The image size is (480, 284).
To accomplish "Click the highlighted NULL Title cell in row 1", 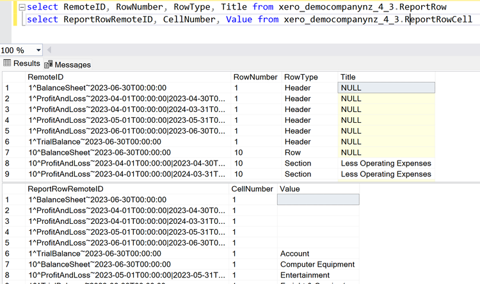I will 387,88.
